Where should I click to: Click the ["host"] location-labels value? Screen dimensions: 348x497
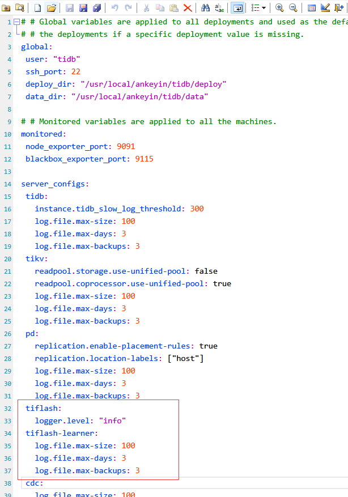(185, 359)
